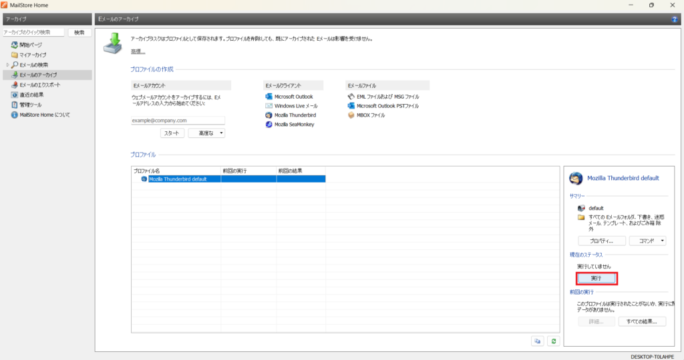Click the example@company.com email field
The height and width of the screenshot is (360, 684).
[178, 120]
